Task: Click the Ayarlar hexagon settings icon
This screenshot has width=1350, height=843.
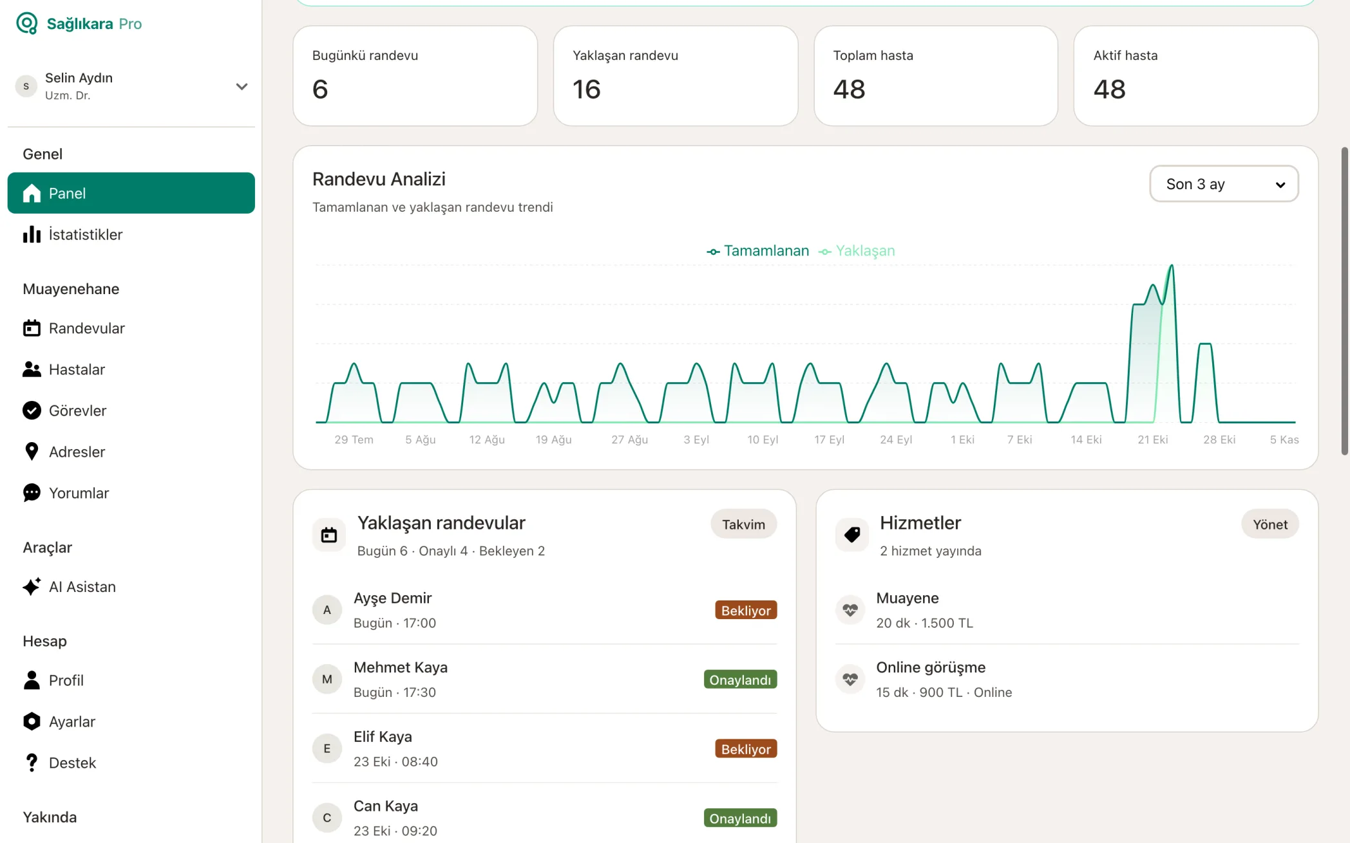Action: (32, 721)
